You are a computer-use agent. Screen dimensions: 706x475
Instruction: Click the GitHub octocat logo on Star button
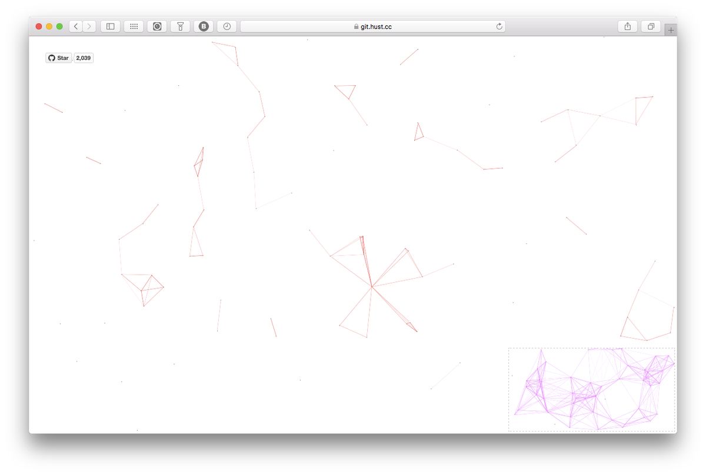pyautogui.click(x=51, y=58)
